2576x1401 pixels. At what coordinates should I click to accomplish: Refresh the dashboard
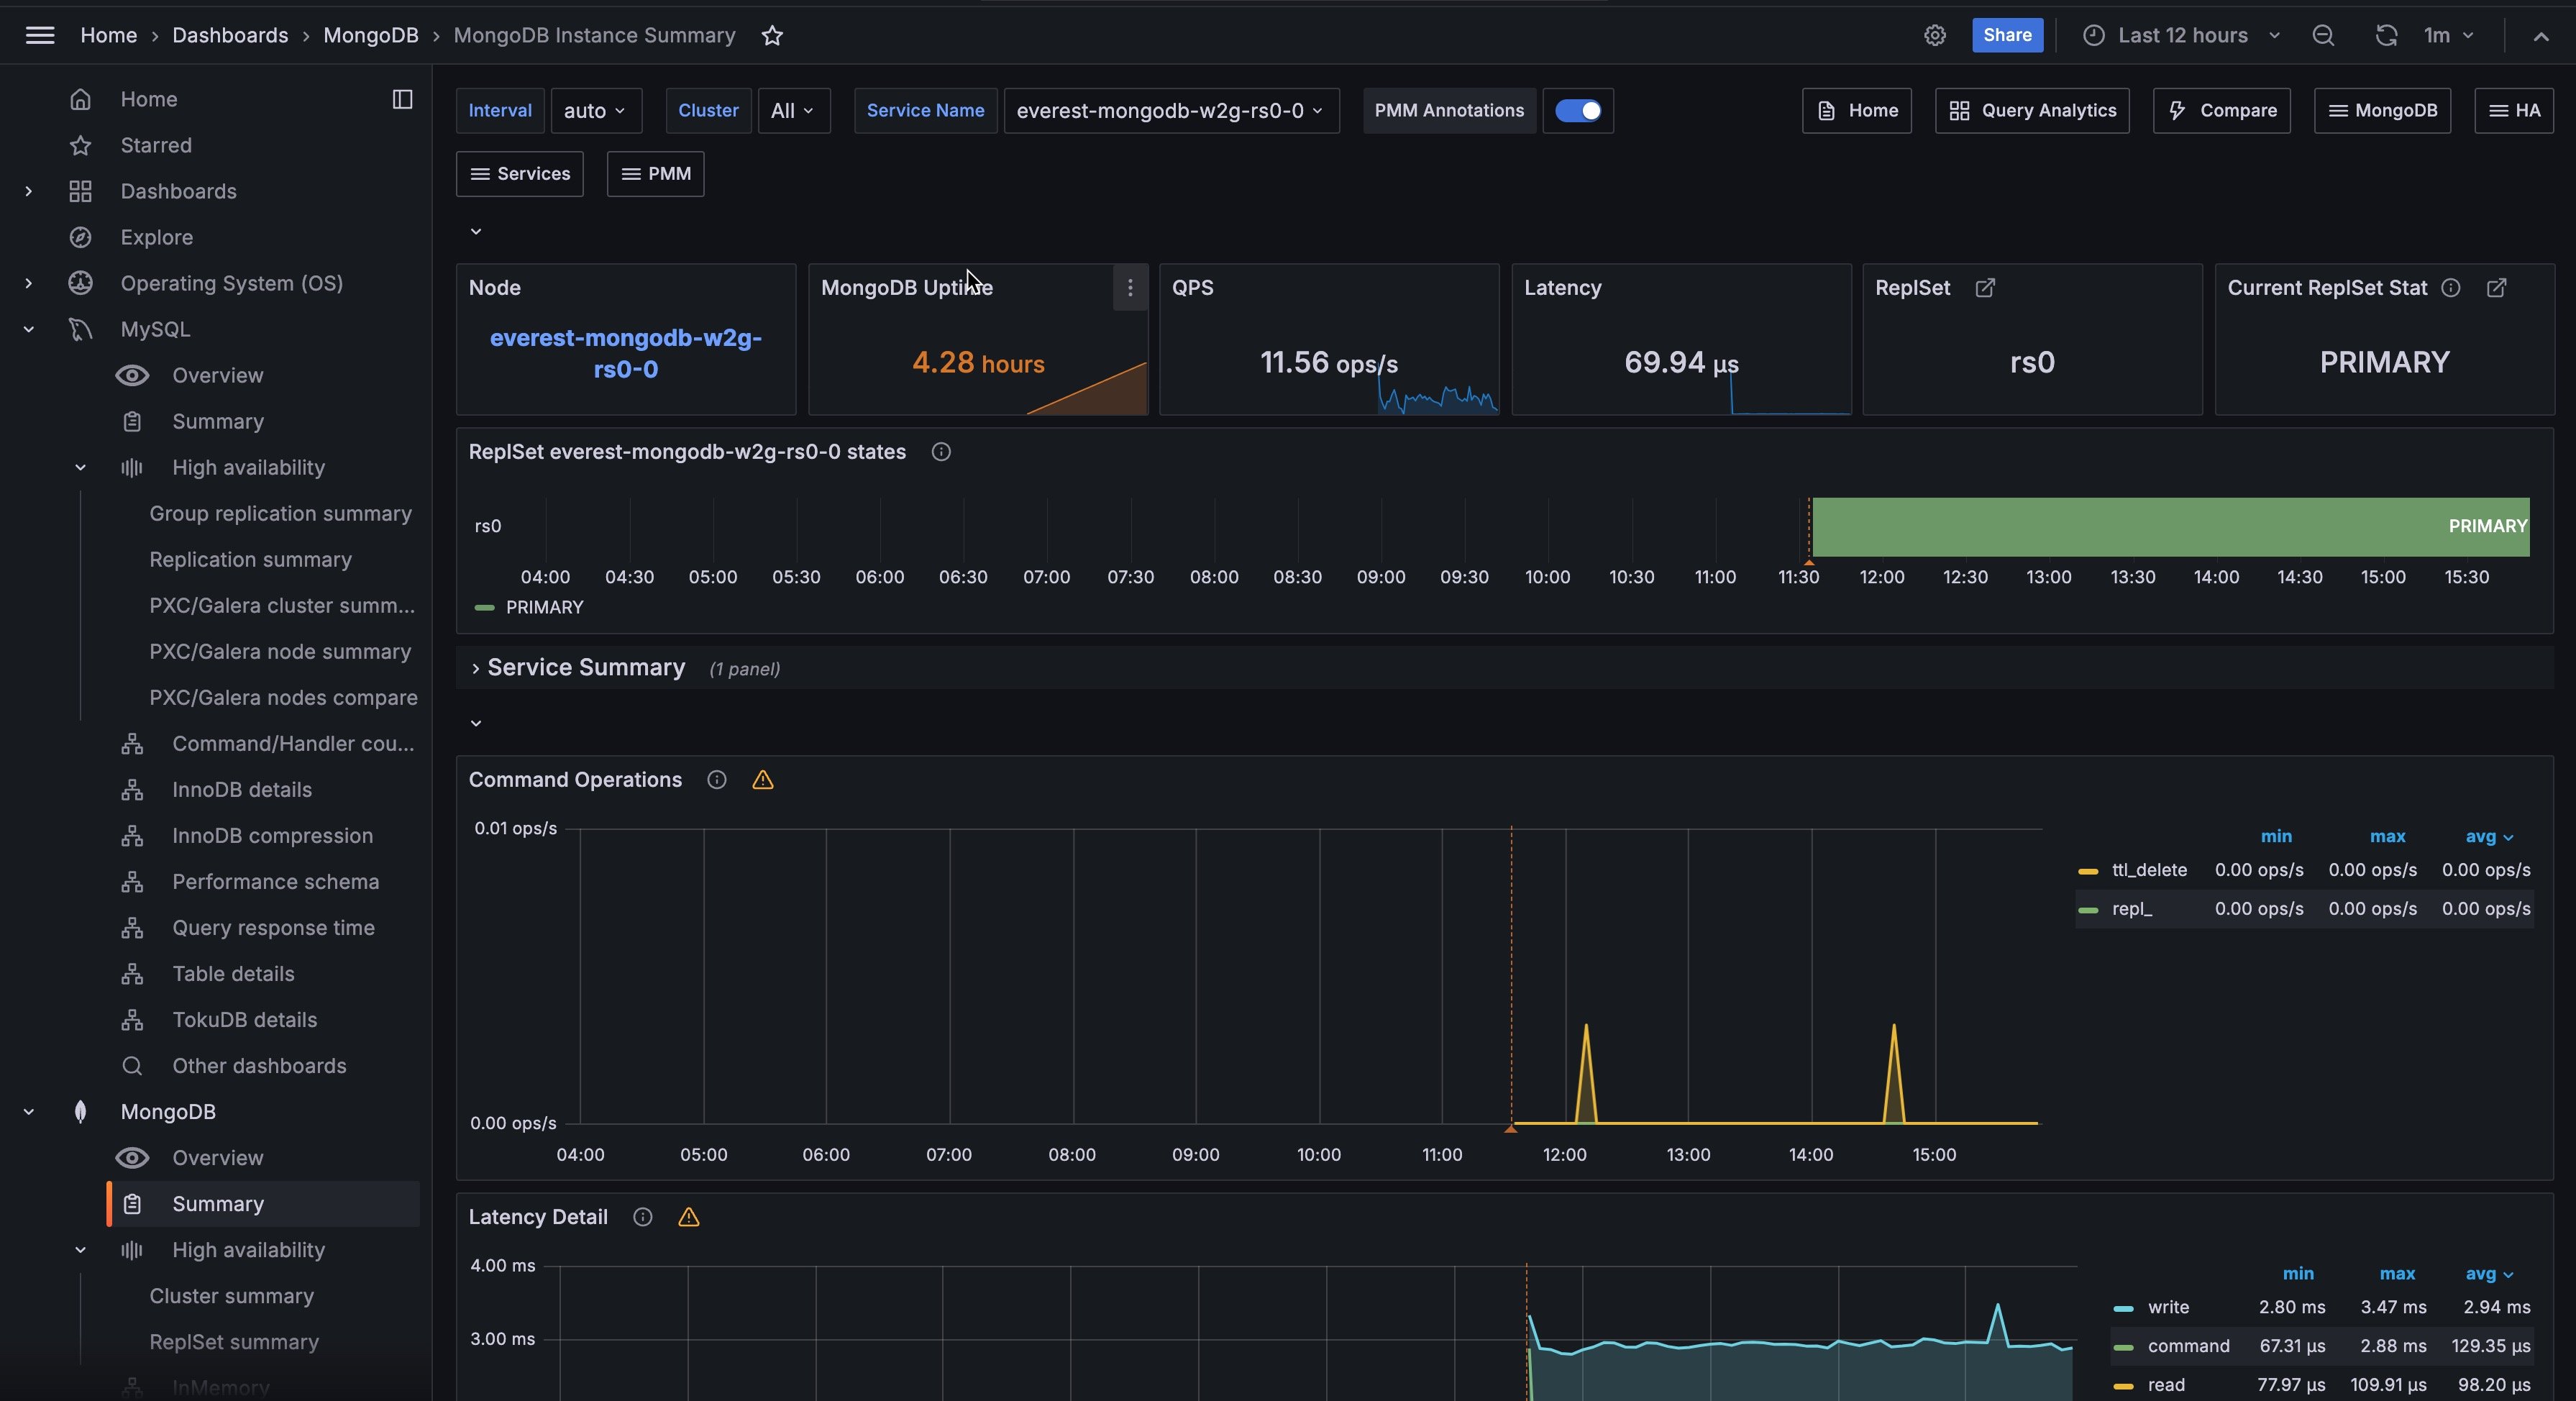pyautogui.click(x=2386, y=36)
